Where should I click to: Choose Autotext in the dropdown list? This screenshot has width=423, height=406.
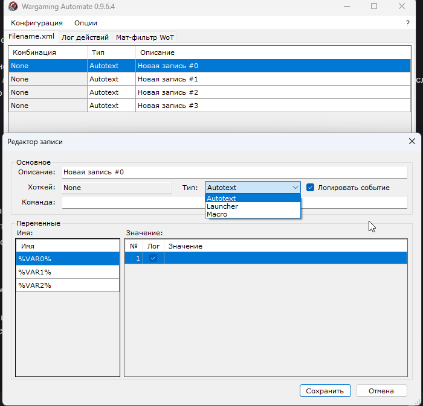click(x=253, y=198)
